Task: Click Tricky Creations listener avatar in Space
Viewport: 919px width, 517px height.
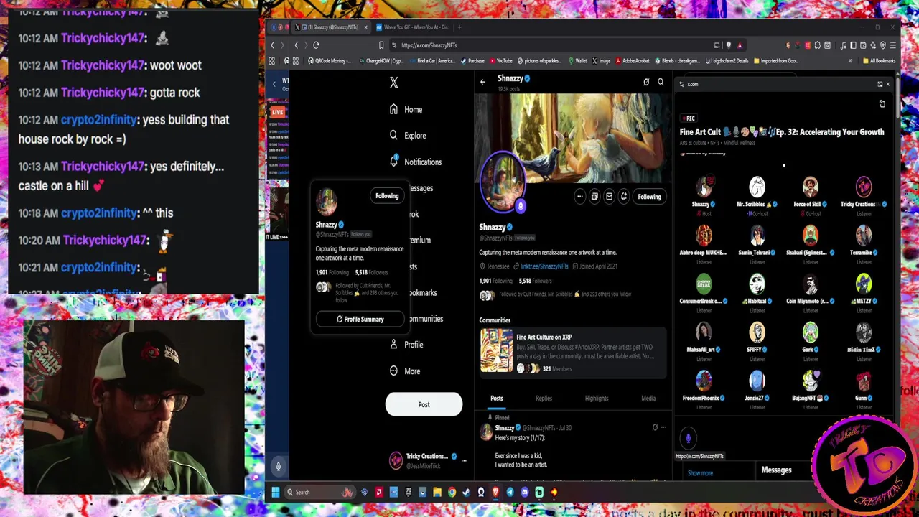Action: pyautogui.click(x=863, y=187)
